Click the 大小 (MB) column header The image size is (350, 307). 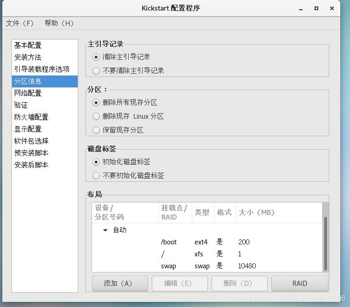(279, 213)
